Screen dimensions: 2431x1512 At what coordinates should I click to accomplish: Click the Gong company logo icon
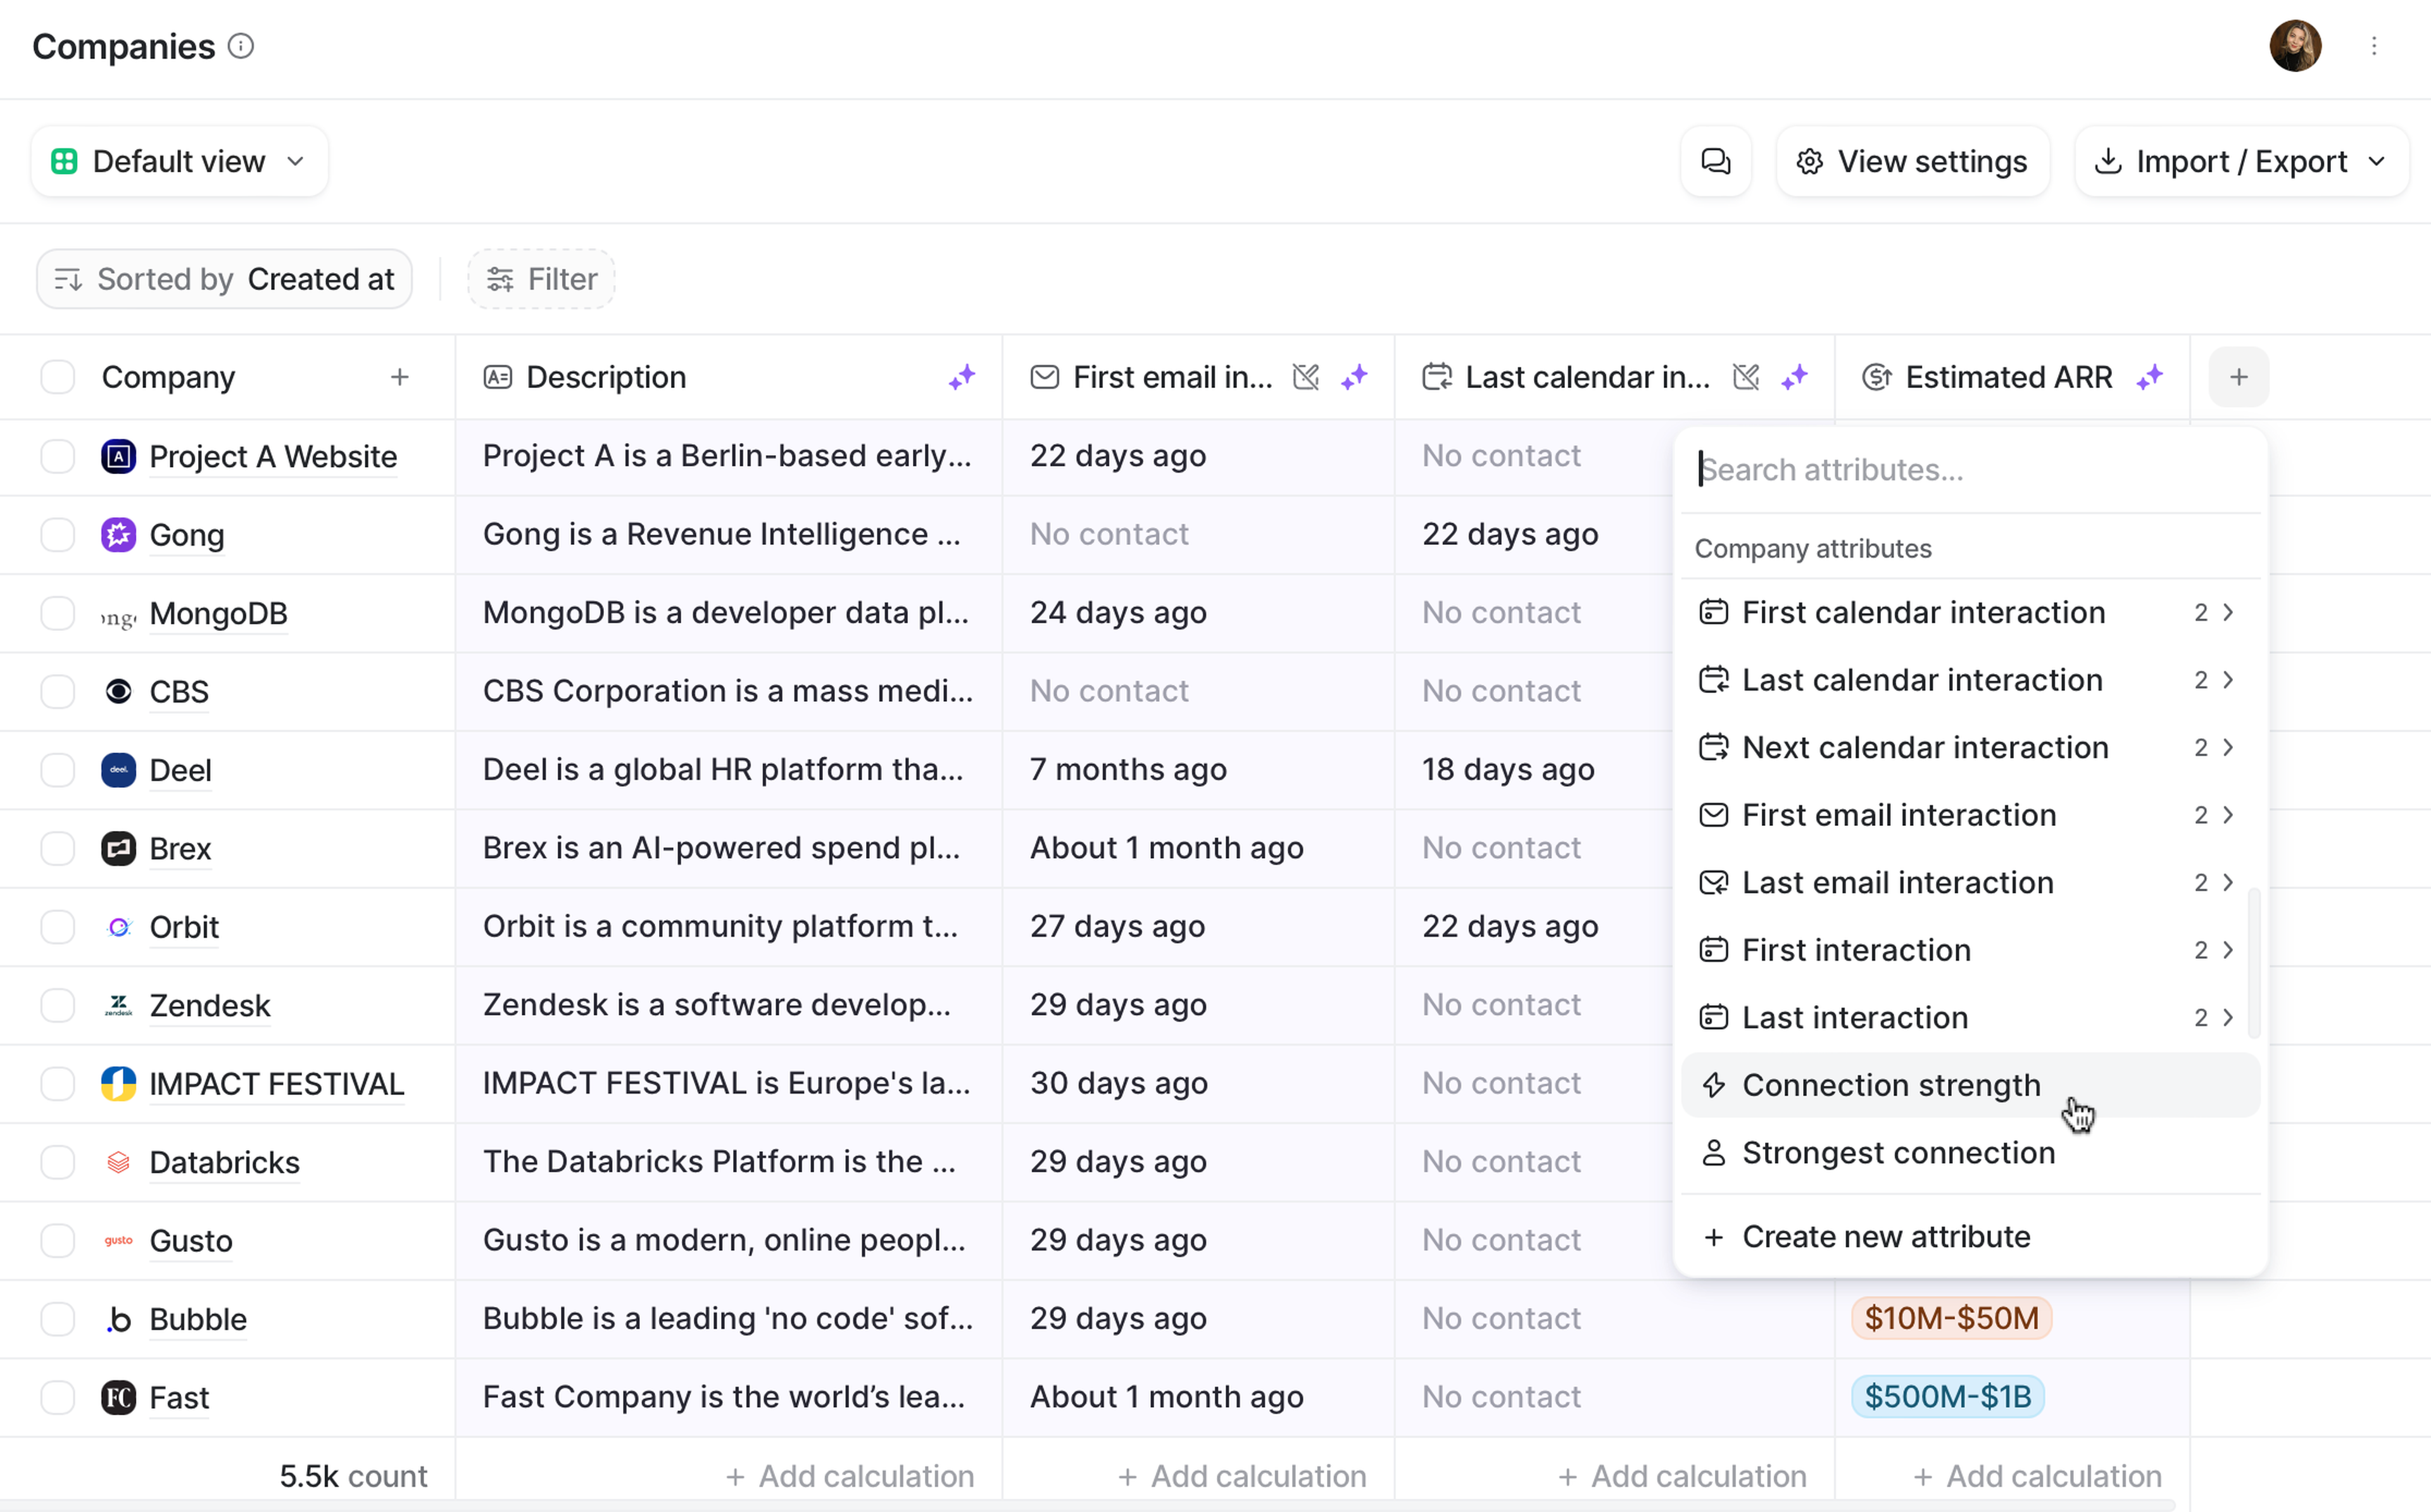(118, 535)
